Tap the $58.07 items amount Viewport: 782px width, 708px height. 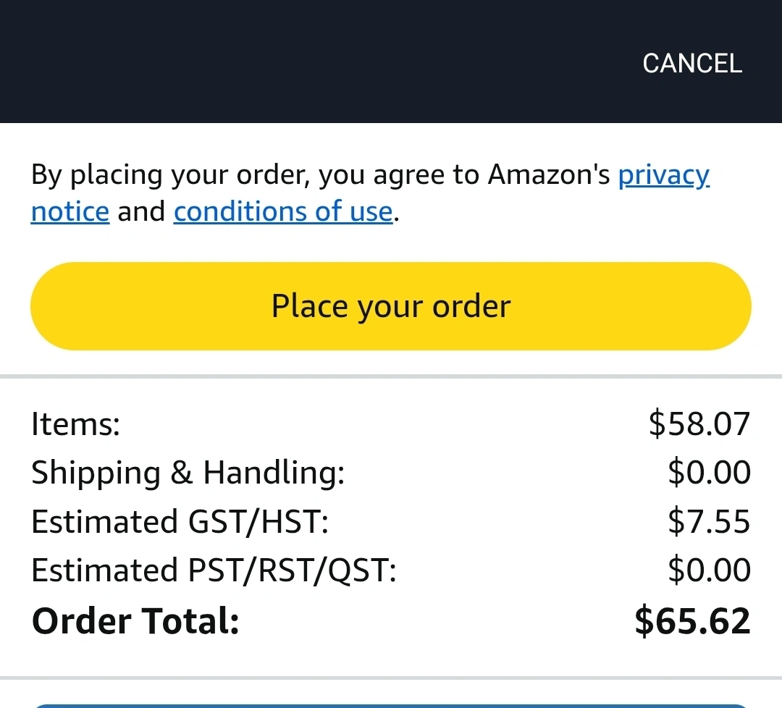699,423
